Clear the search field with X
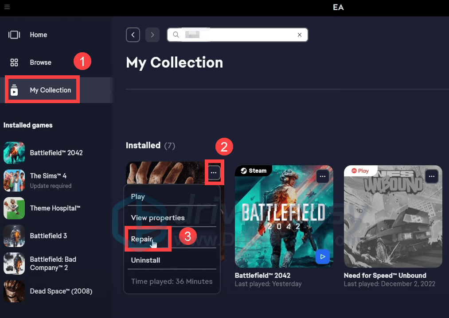 pos(300,35)
